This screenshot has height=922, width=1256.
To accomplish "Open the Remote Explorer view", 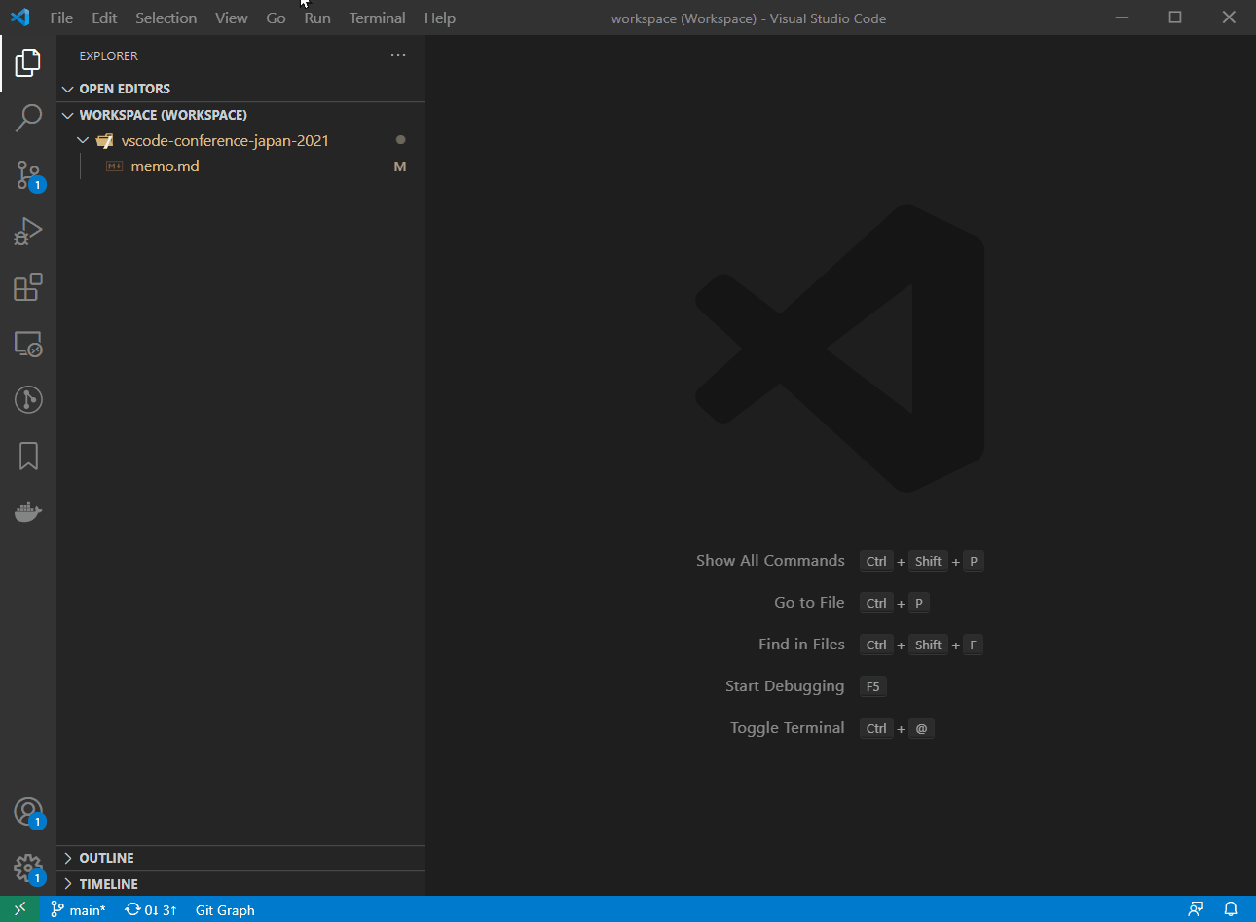I will pos(28,344).
